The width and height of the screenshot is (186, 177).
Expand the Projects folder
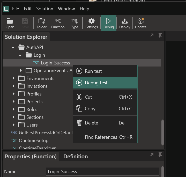pos(14,102)
